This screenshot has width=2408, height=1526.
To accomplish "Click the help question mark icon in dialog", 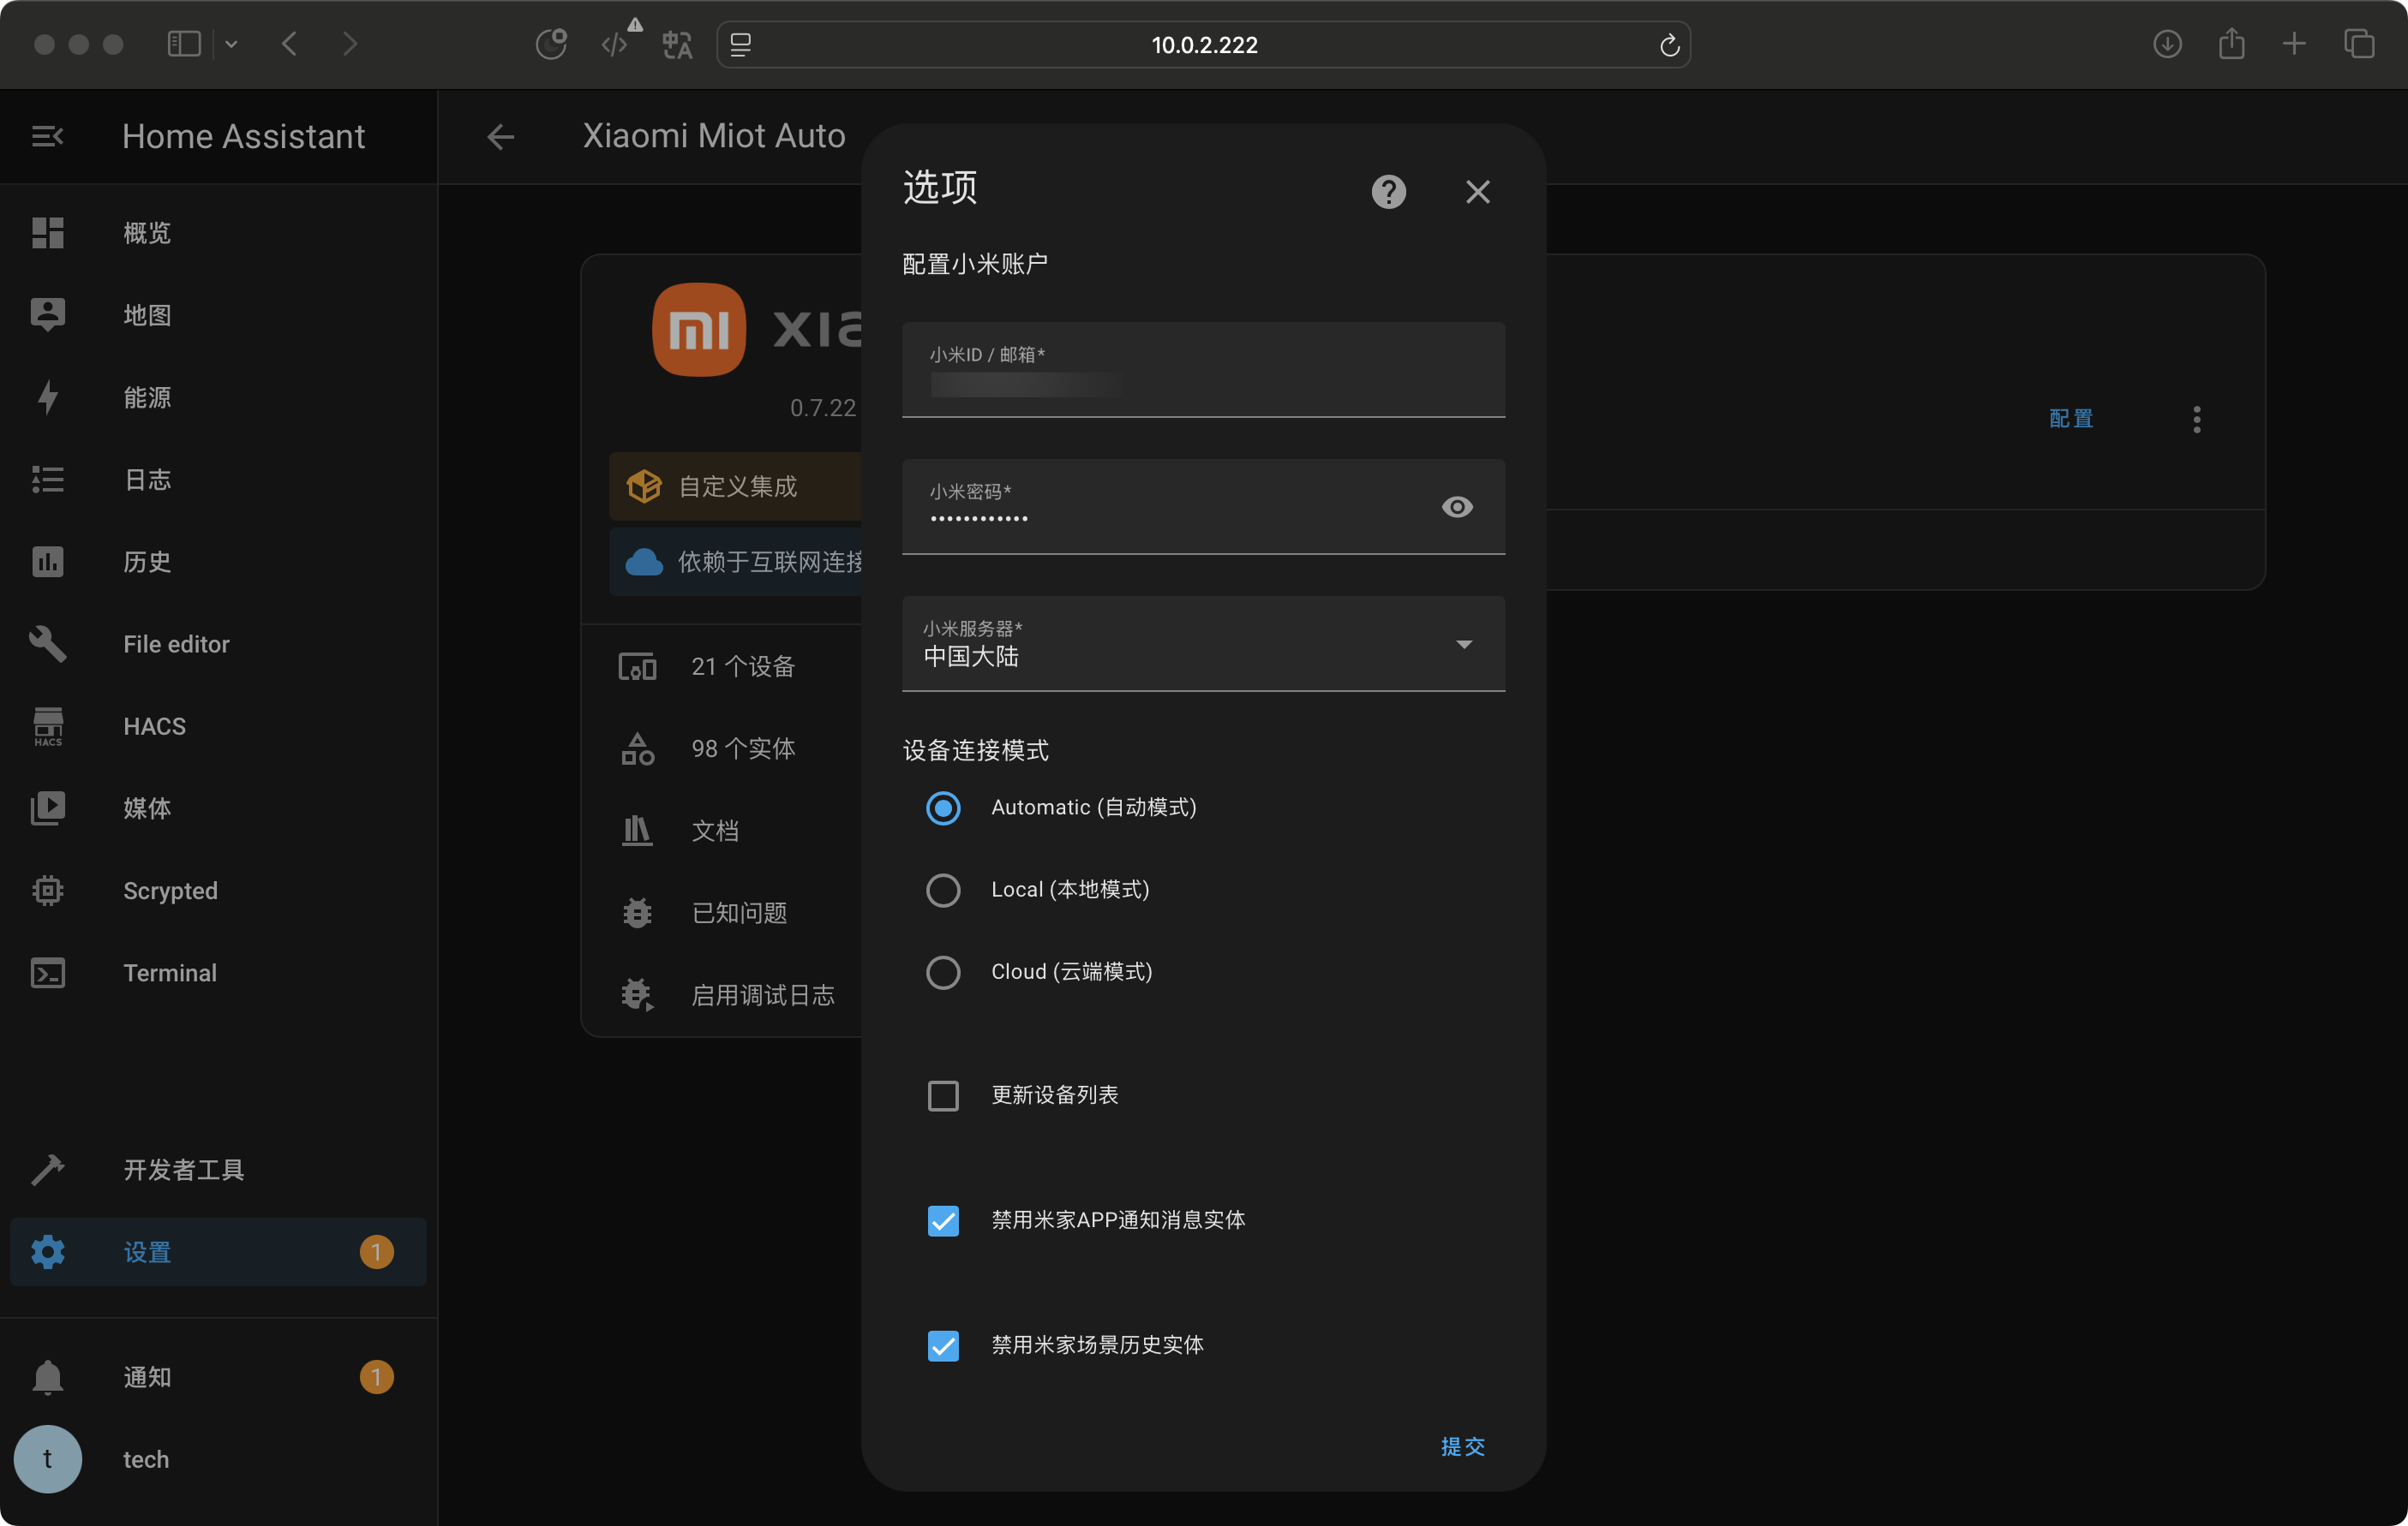I will (1388, 191).
